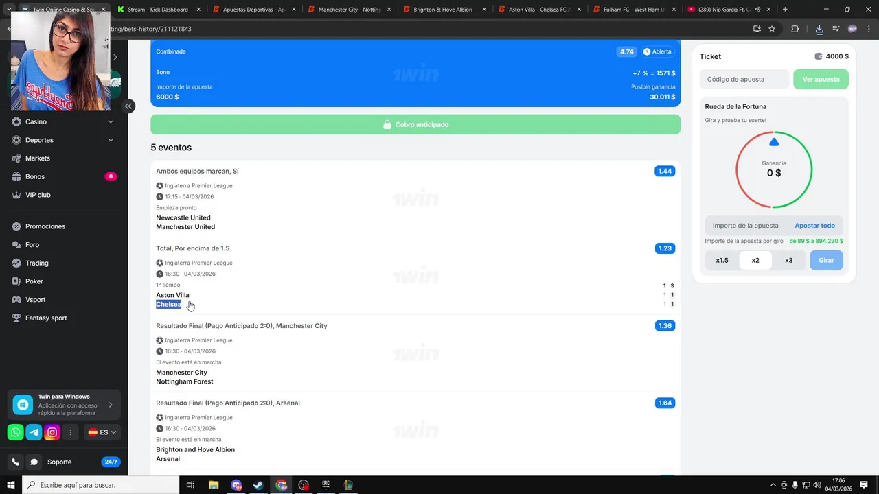This screenshot has width=879, height=494.
Task: Go to Promociones page
Action: pyautogui.click(x=45, y=226)
